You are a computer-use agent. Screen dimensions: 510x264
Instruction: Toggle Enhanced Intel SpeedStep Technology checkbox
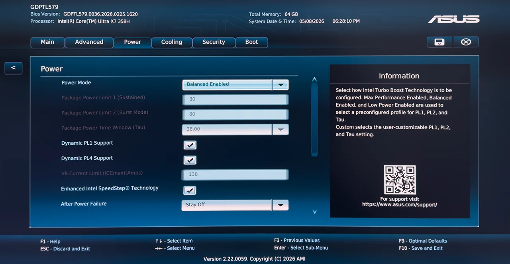pyautogui.click(x=190, y=190)
